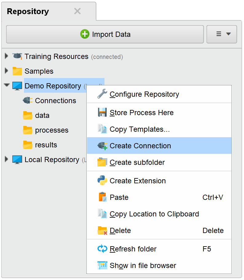244x280 pixels.
Task: Choose Create Connection from context menu
Action: click(140, 146)
